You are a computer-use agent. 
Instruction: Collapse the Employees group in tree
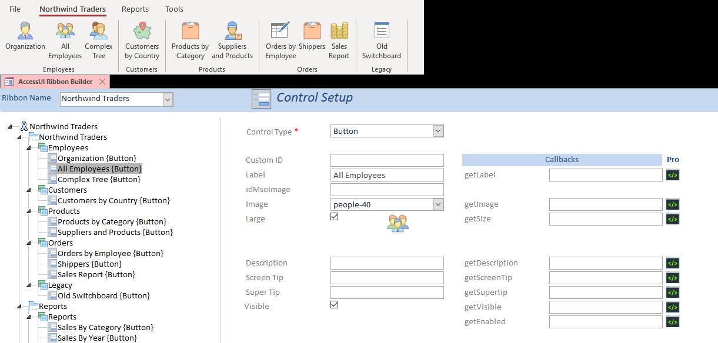click(x=29, y=148)
